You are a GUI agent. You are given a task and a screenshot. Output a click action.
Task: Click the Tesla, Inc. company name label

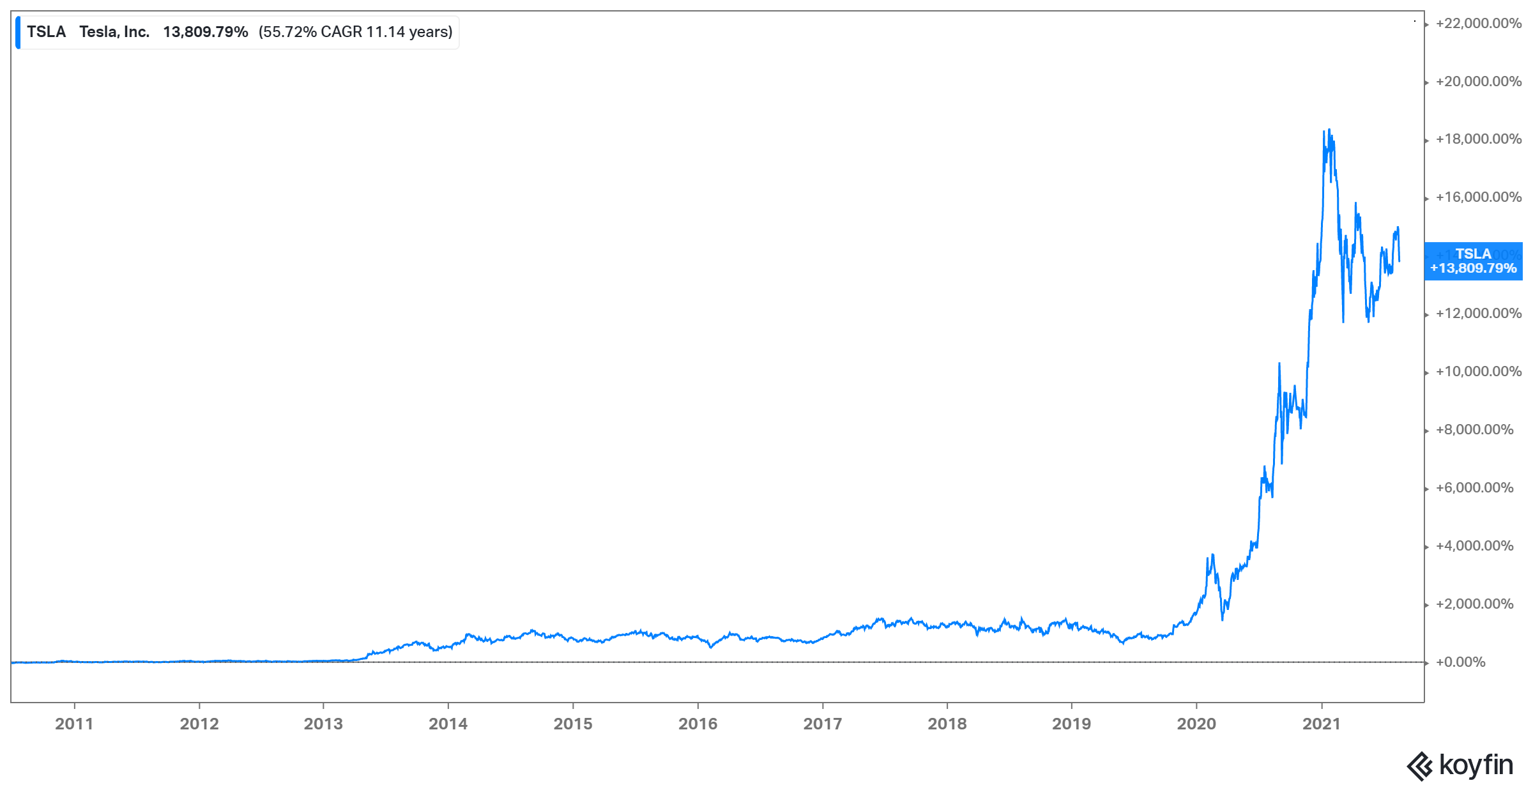coord(114,32)
